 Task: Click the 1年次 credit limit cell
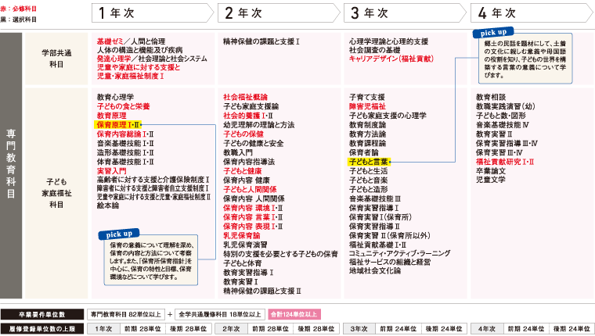click(103, 329)
